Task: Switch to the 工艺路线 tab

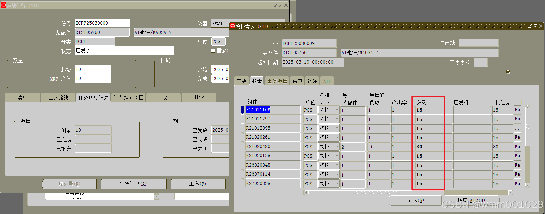Action: pos(58,98)
